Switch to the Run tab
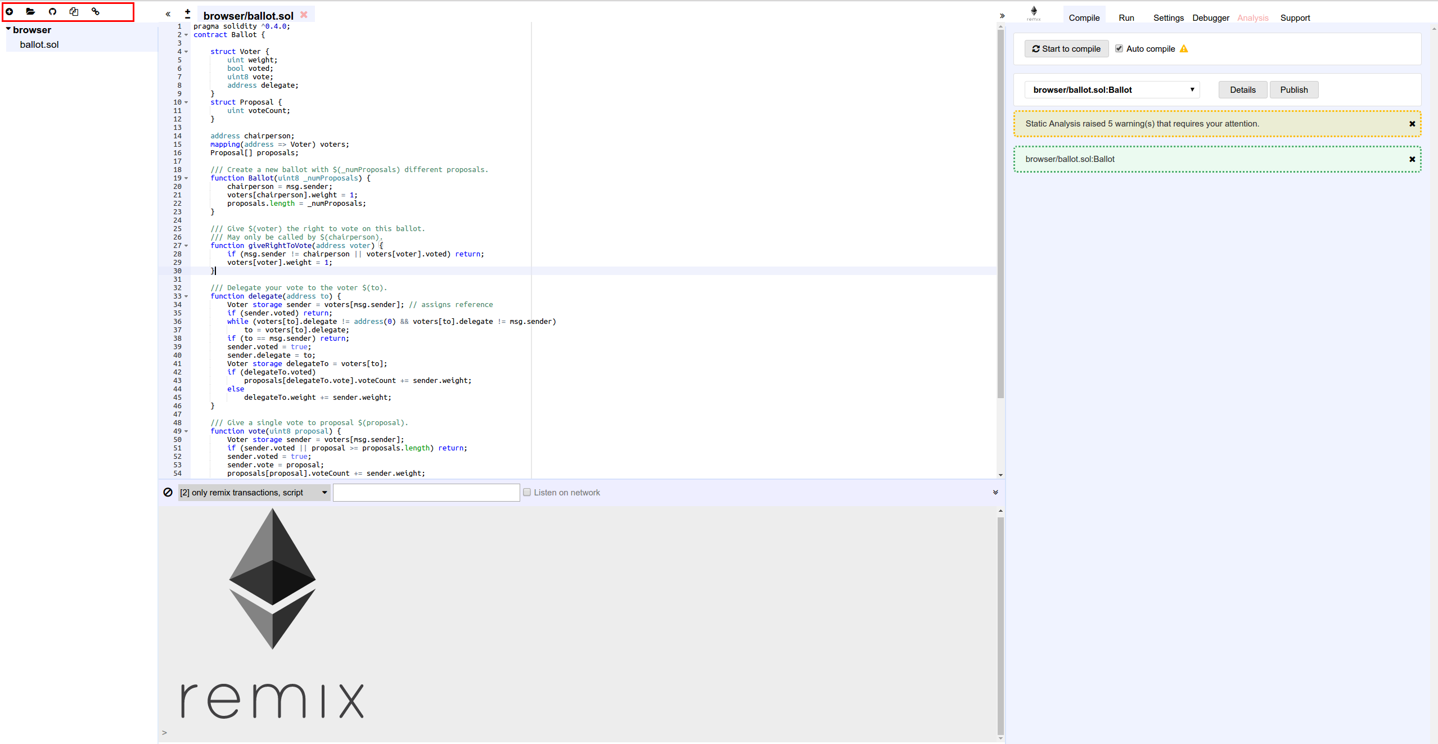1438x744 pixels. coord(1126,17)
